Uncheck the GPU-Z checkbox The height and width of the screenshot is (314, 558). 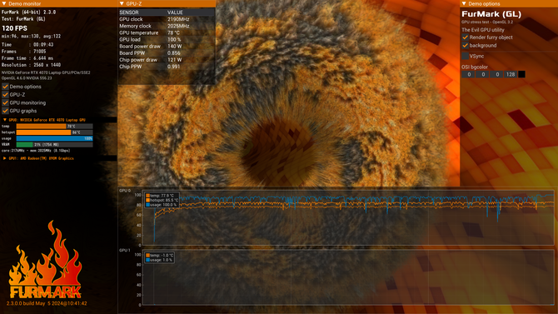pyautogui.click(x=5, y=95)
